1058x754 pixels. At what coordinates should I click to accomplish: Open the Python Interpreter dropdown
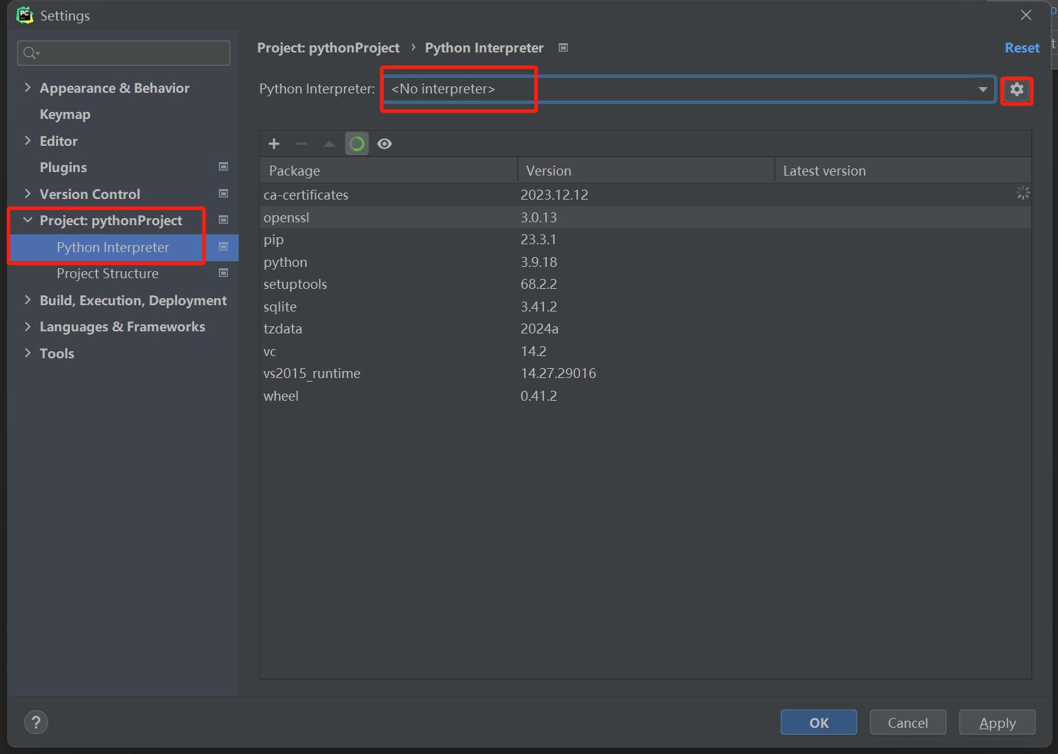point(689,89)
